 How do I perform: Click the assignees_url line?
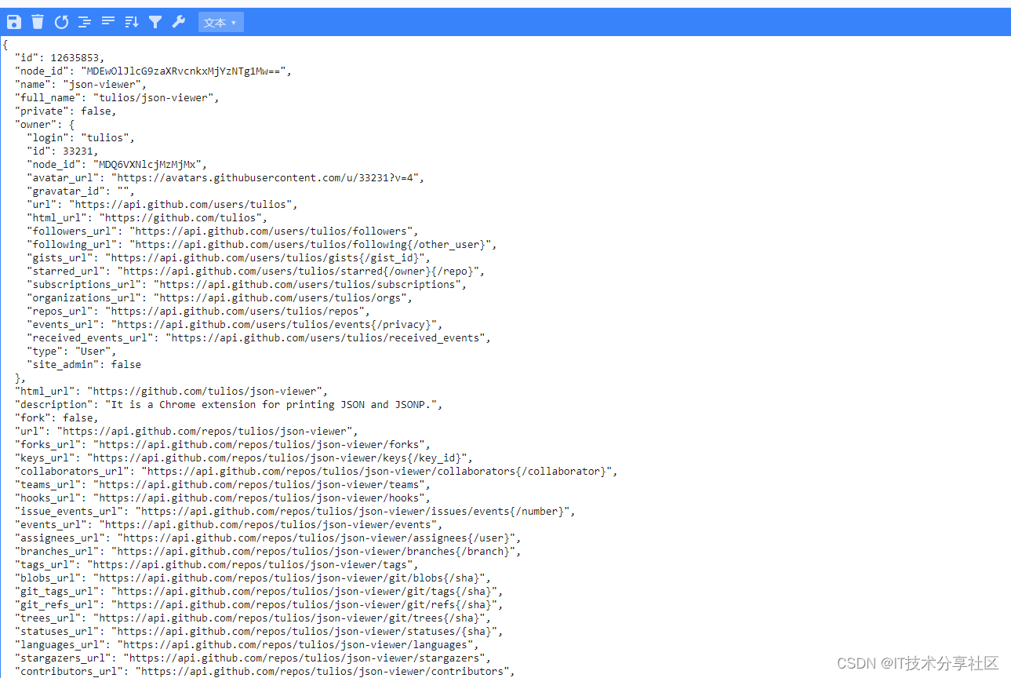click(268, 538)
